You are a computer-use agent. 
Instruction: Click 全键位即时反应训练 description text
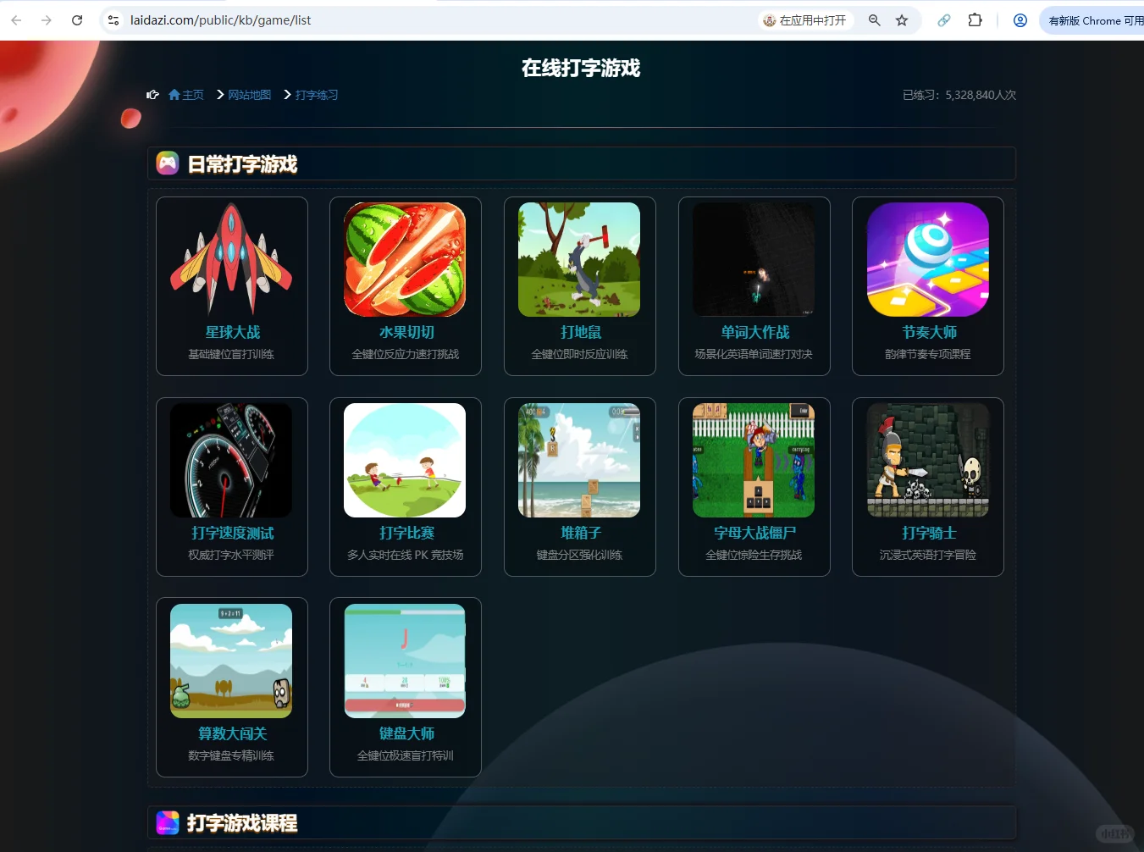580,354
